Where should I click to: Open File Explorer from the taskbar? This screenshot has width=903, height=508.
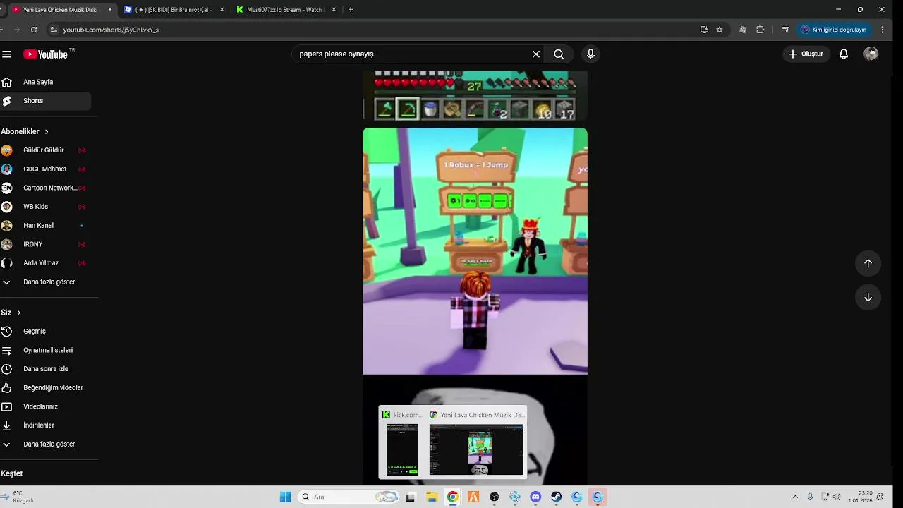point(432,497)
